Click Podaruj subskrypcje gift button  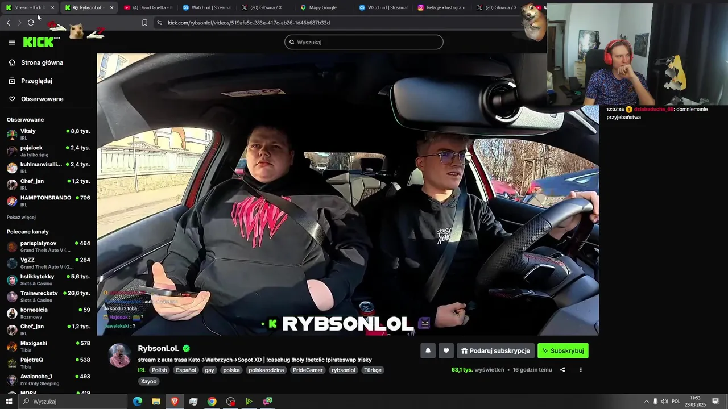[495, 350]
